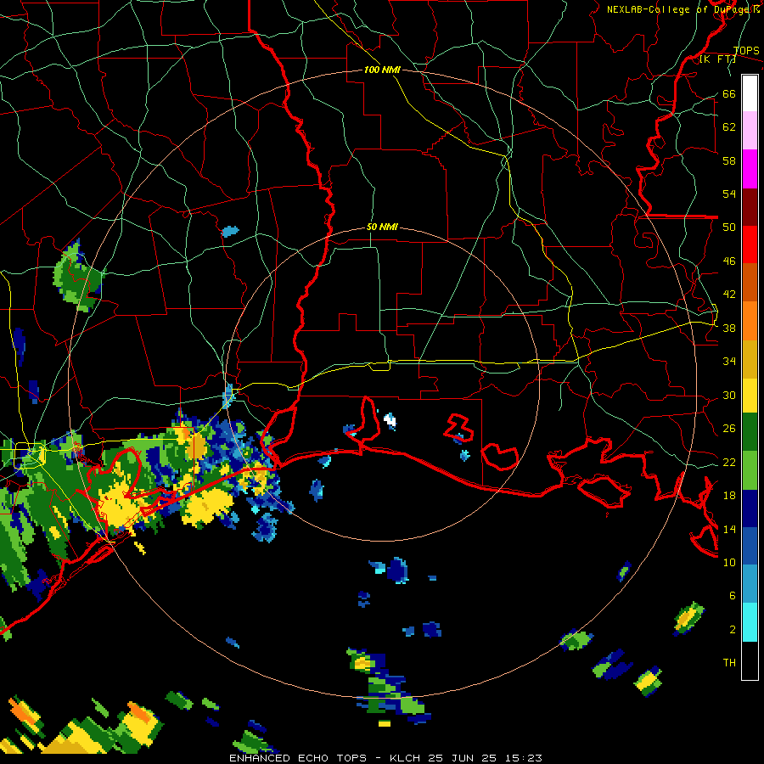Click the medium blue 18 legend swatch
The image size is (764, 764).
click(750, 546)
